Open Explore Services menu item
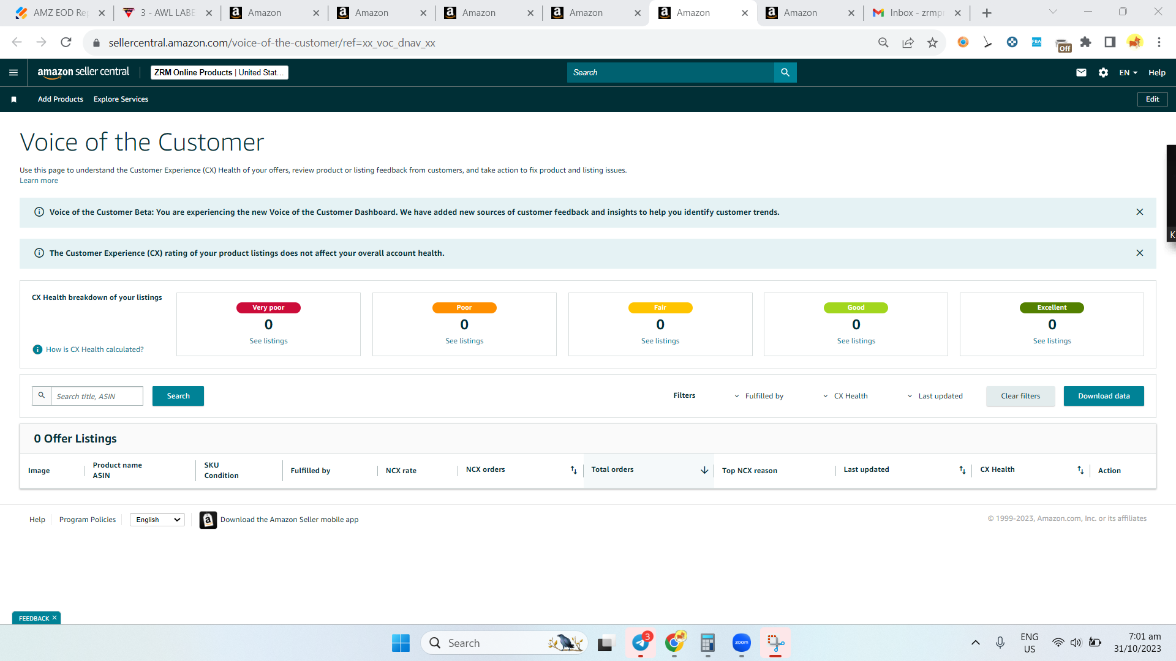The width and height of the screenshot is (1176, 661). click(121, 99)
